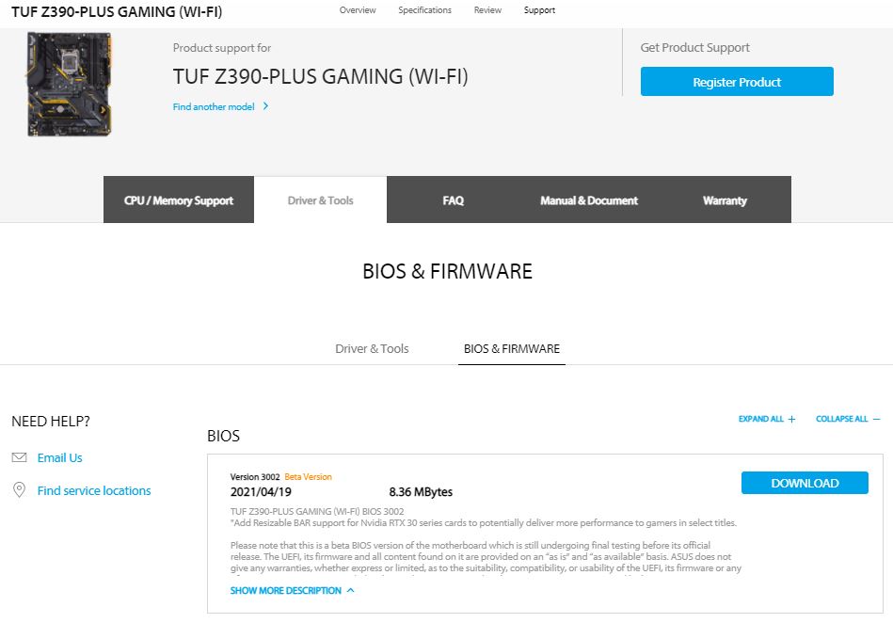Click the 'Product support for' label
893x623 pixels.
(x=222, y=48)
